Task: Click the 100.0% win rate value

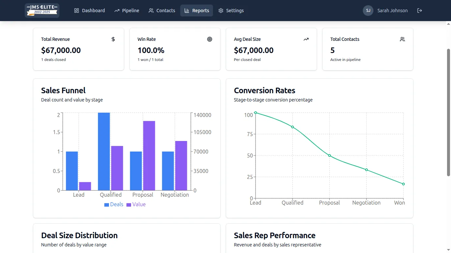Action: (151, 50)
